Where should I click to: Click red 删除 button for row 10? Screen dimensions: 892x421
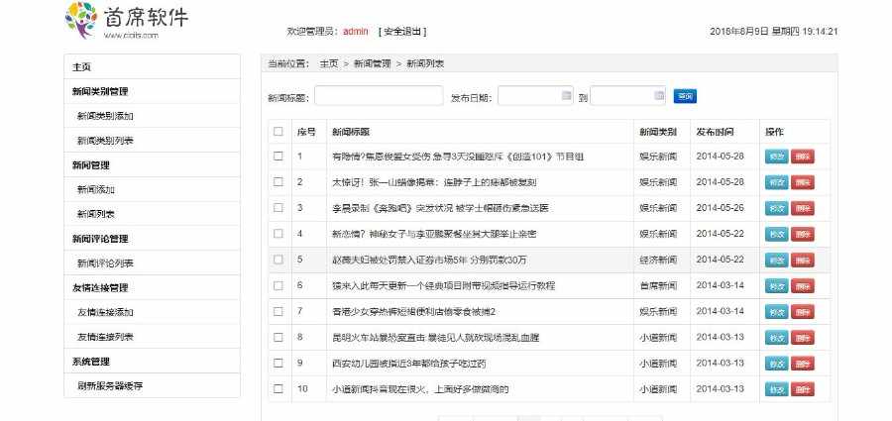coord(802,389)
